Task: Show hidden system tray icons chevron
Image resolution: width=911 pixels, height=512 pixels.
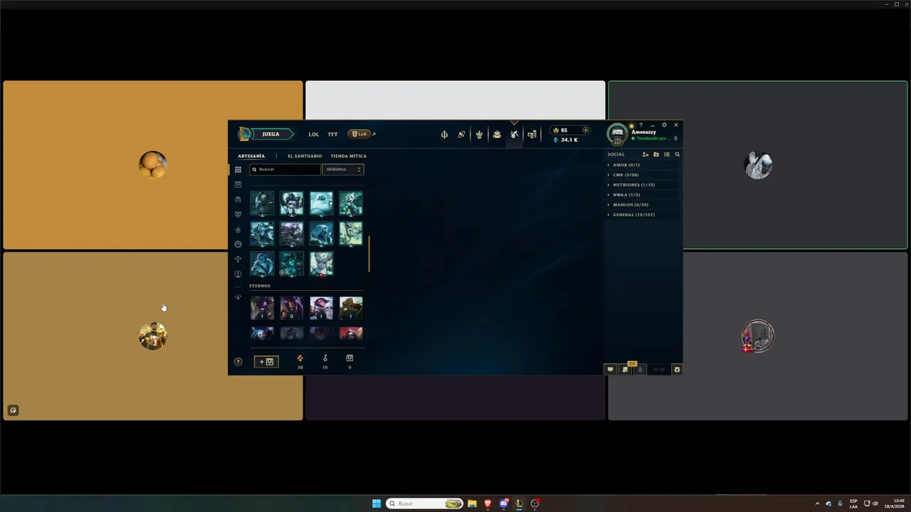Action: pos(817,503)
